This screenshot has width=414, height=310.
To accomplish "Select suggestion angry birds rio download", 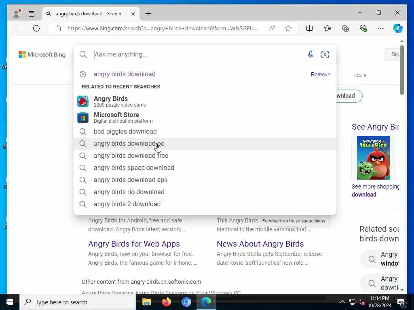I will (205, 192).
